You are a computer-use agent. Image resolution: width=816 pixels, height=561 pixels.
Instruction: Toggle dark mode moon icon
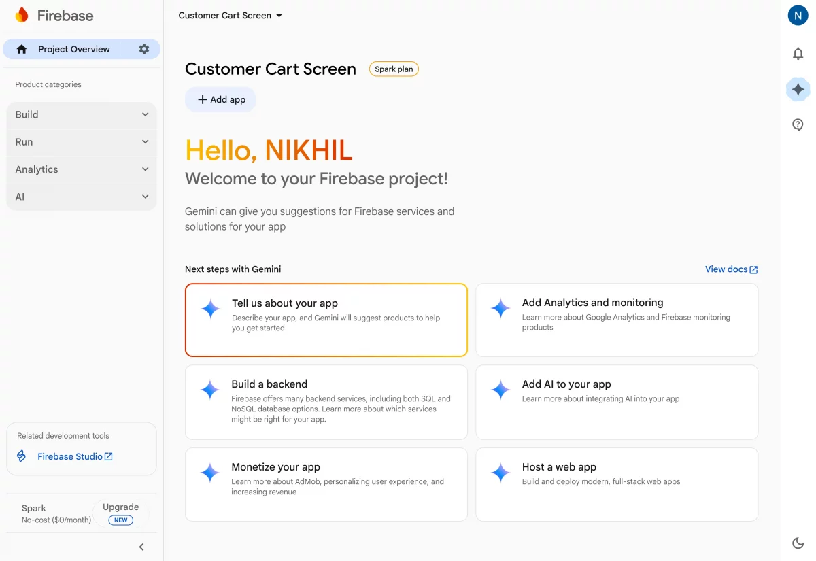[x=798, y=543]
